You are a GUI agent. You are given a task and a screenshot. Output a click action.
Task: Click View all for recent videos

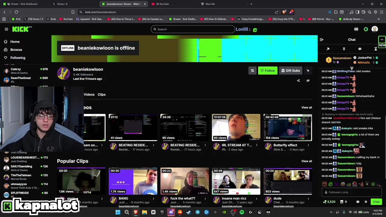pyautogui.click(x=307, y=108)
